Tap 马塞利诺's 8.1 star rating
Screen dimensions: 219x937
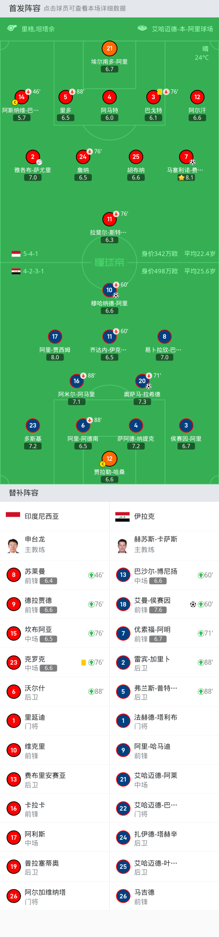tap(186, 178)
